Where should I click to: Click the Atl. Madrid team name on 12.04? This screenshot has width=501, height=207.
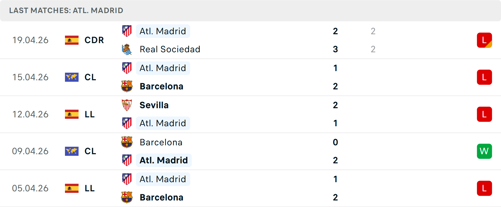[163, 123]
